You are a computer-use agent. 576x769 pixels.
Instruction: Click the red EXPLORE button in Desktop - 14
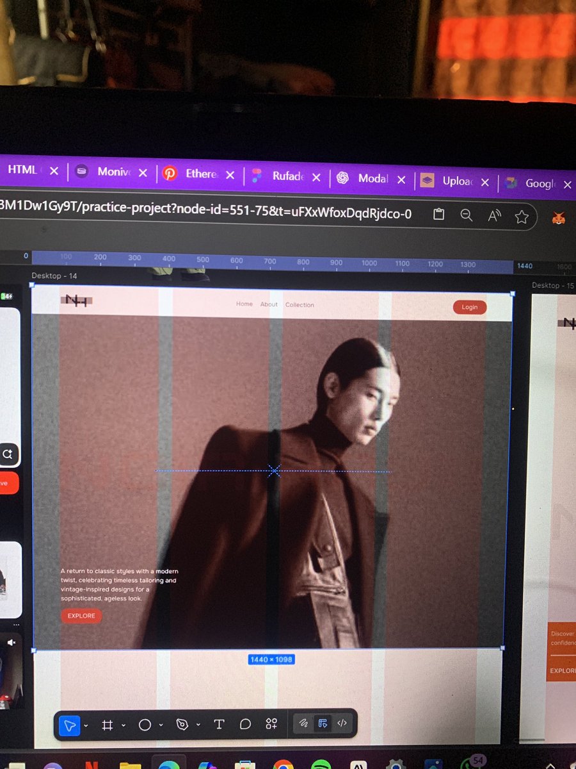(x=81, y=616)
